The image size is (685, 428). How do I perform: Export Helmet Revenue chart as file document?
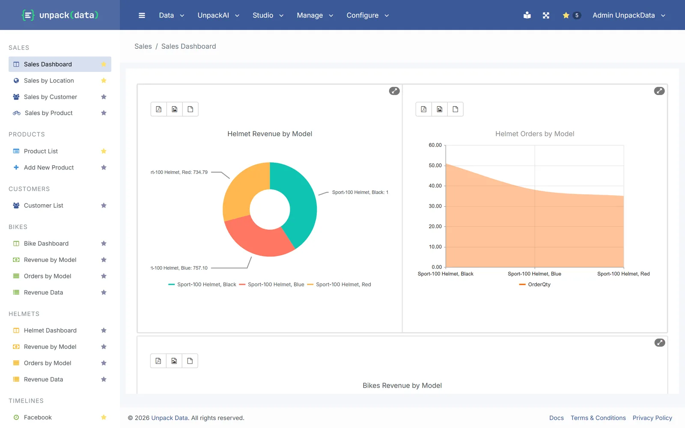click(x=191, y=109)
